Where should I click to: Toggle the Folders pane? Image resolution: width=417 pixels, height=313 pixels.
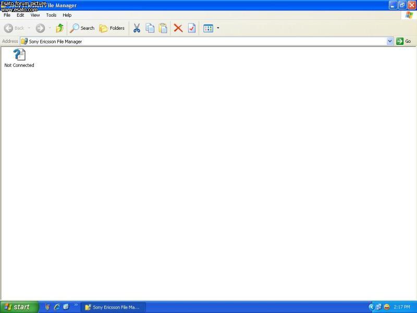pos(112,28)
